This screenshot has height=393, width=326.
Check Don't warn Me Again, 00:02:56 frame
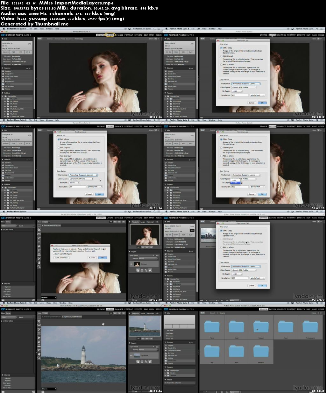click(54, 254)
